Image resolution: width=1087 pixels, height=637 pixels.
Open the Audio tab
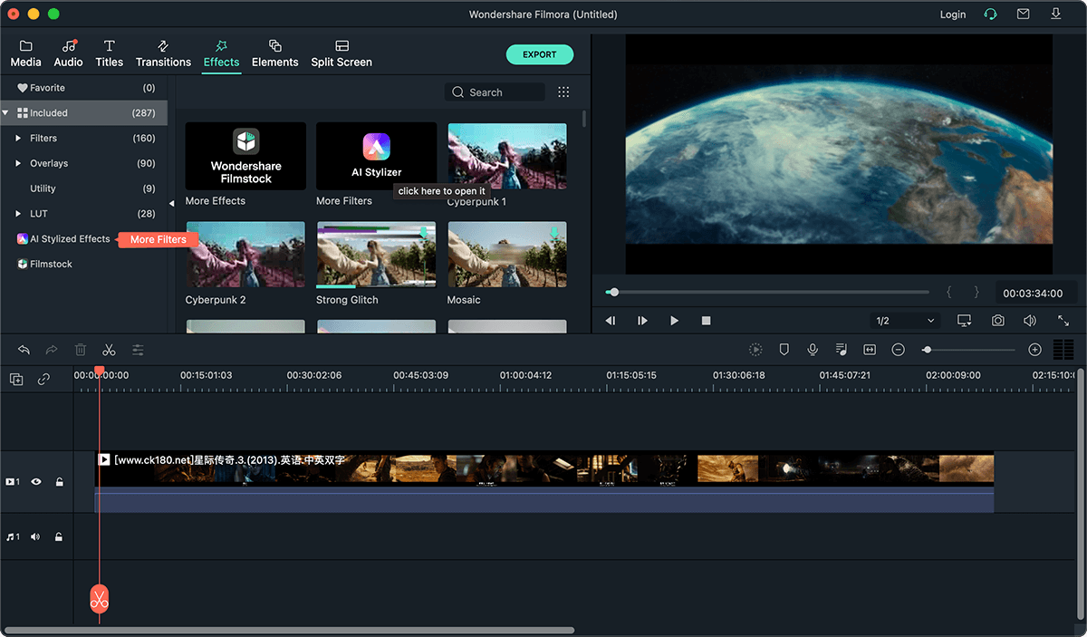coord(69,53)
